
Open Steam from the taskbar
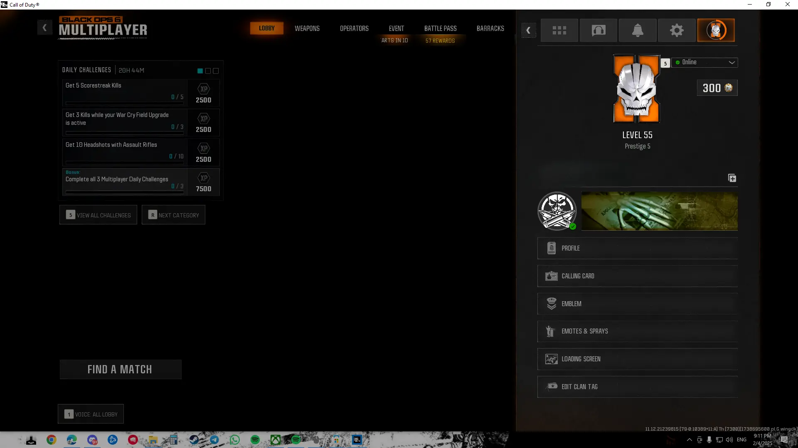tap(194, 440)
